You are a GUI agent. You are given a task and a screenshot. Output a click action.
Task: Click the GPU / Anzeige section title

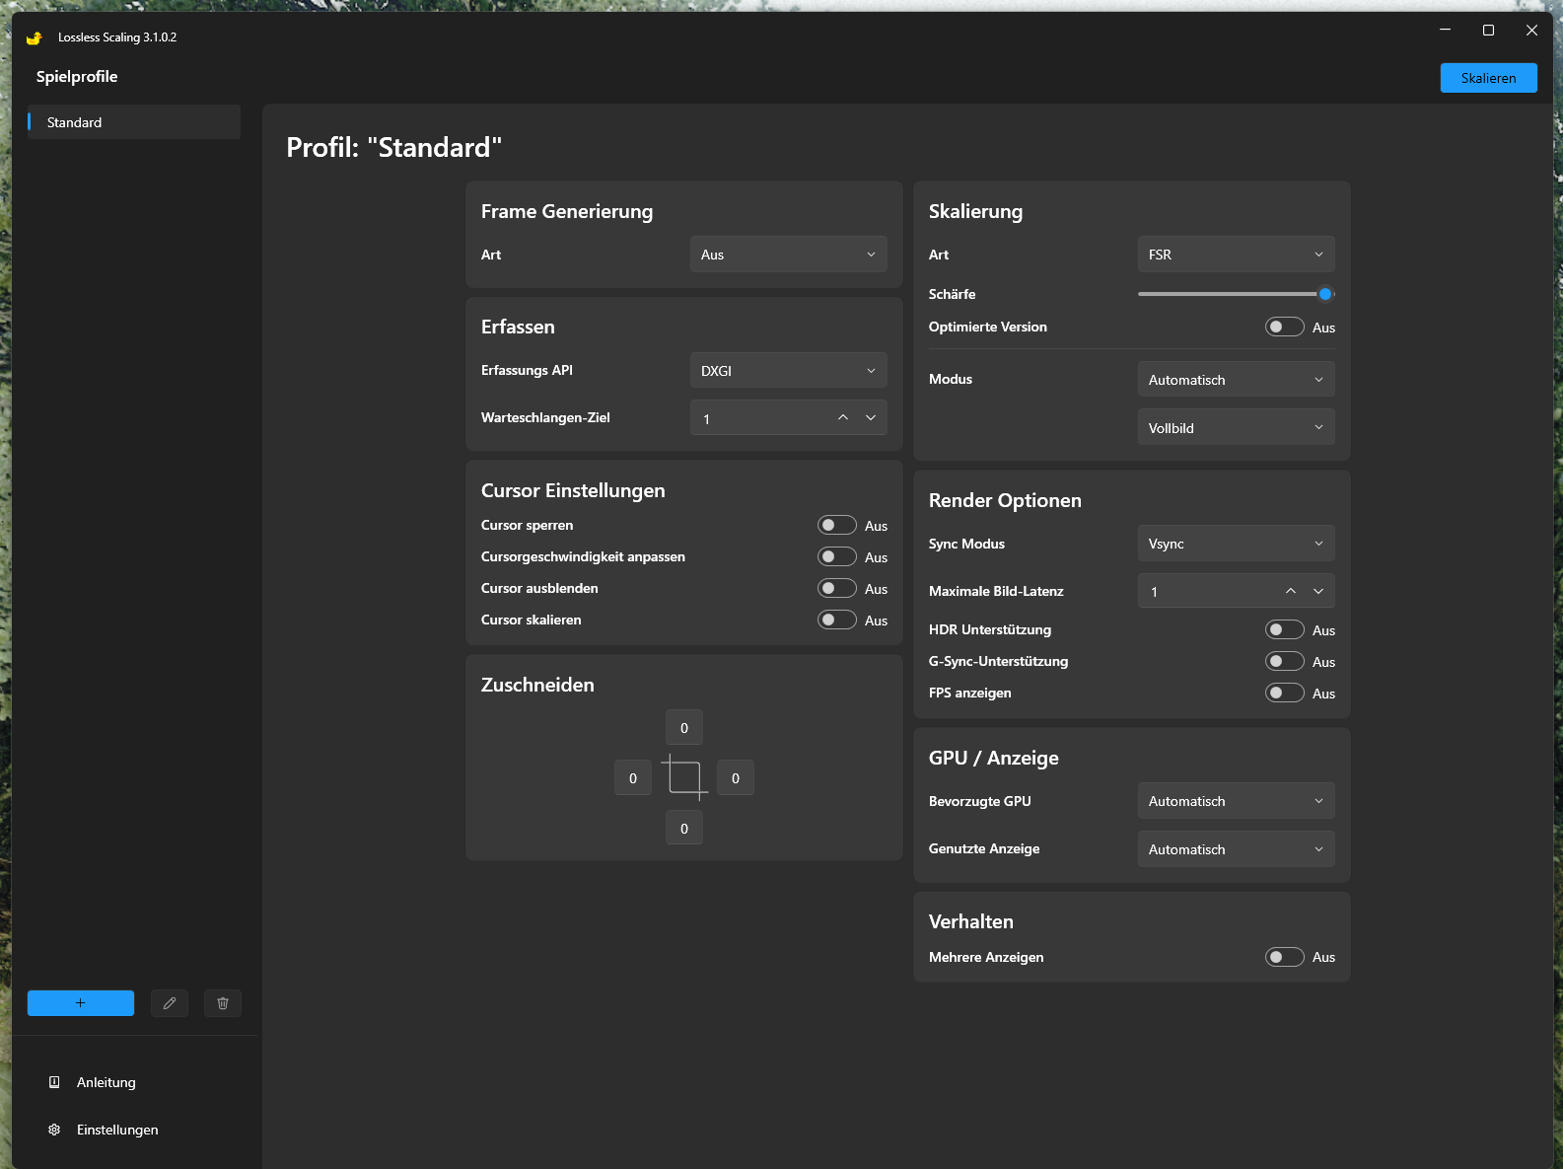(994, 758)
